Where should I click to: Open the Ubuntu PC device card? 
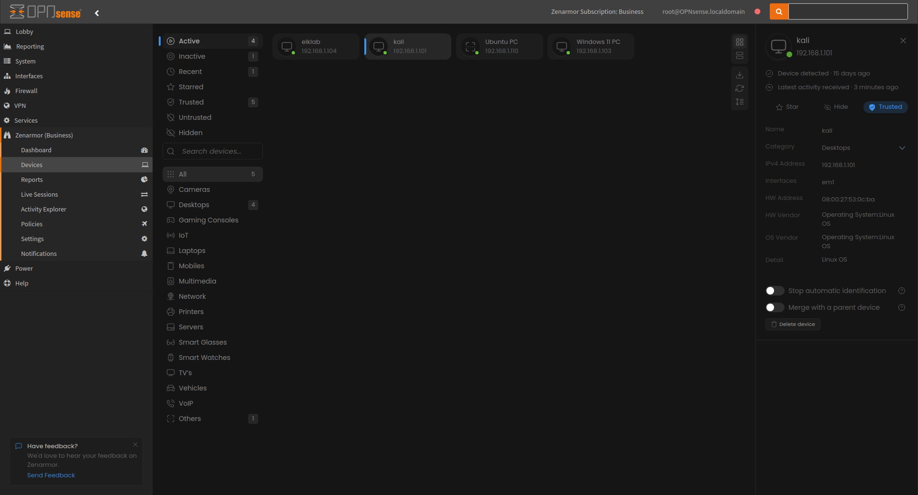[499, 46]
